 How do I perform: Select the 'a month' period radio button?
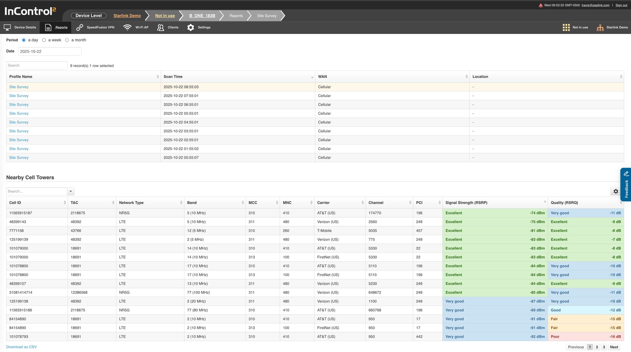pyautogui.click(x=67, y=40)
